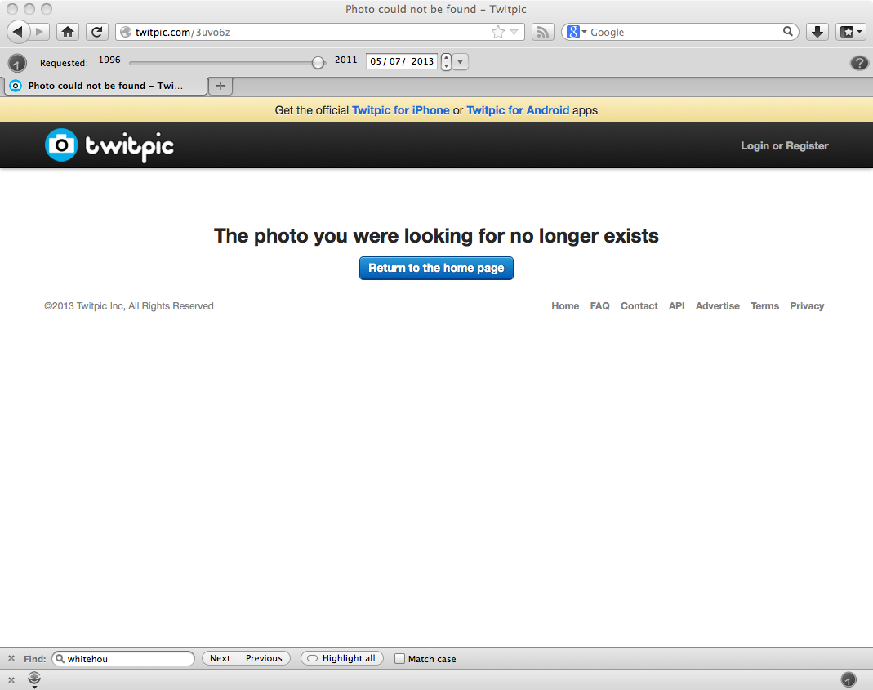The height and width of the screenshot is (690, 873).
Task: Close the find bar with its X
Action: pos(11,658)
